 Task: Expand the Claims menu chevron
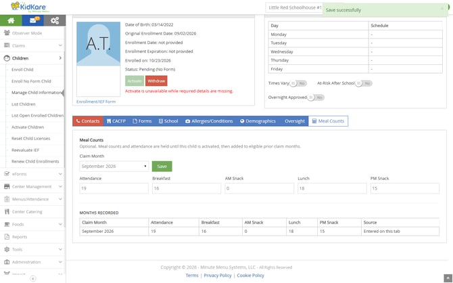pos(60,45)
